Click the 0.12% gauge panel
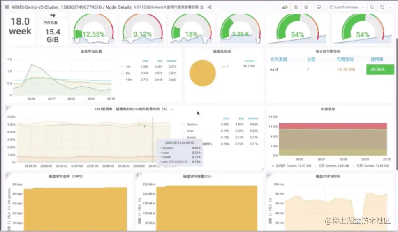Screen dimensions: 398x232 (x=142, y=29)
